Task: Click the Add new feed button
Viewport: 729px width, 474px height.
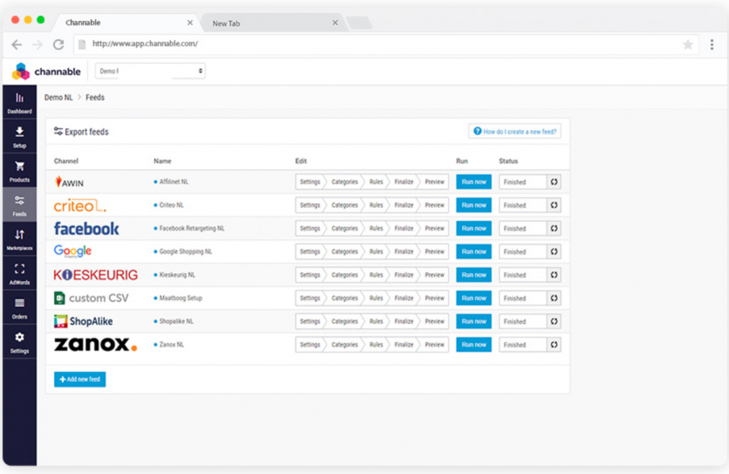Action: [79, 379]
